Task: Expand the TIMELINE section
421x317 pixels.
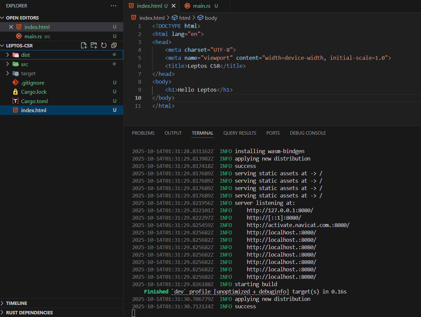Action: click(3, 303)
